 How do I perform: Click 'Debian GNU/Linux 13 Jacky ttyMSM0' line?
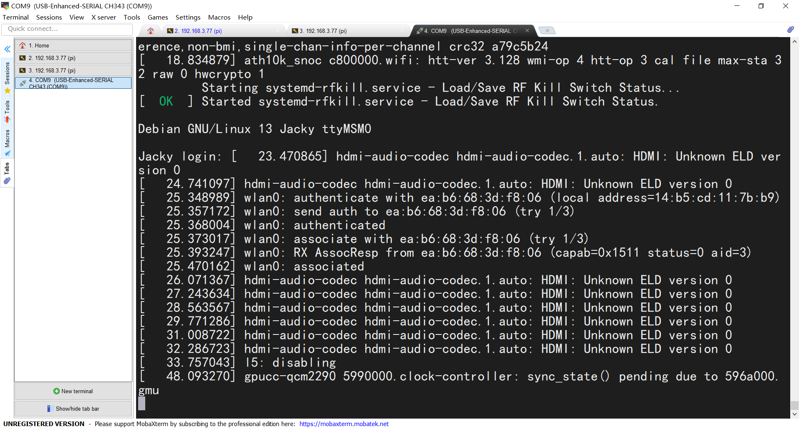[255, 129]
